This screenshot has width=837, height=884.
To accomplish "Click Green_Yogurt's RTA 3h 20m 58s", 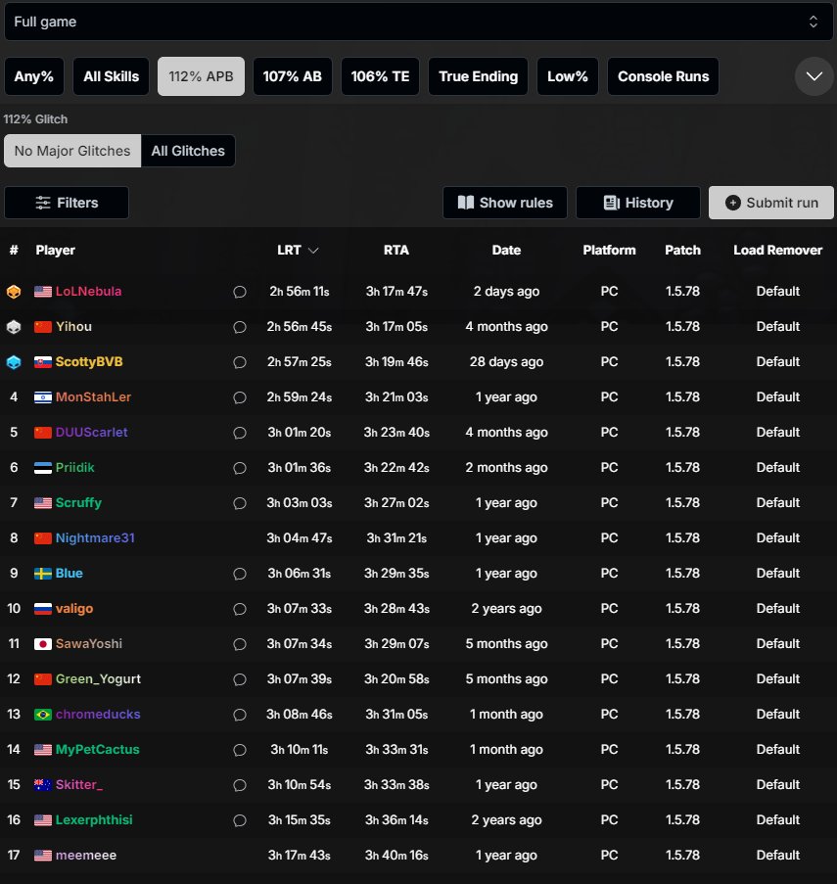I will (x=396, y=678).
